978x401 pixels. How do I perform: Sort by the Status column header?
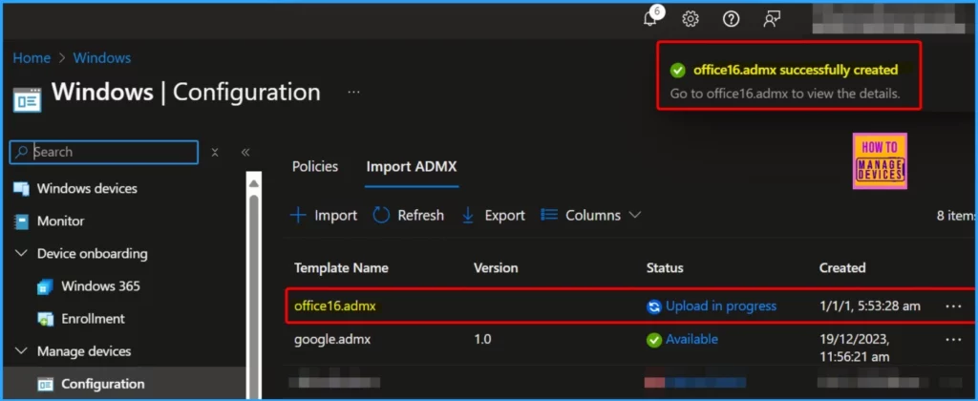665,268
